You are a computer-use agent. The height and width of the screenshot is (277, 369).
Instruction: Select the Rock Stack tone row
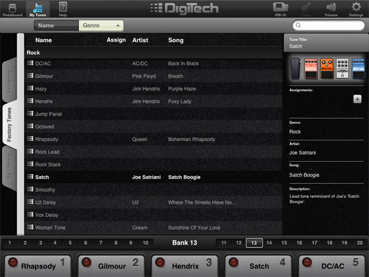pos(153,164)
